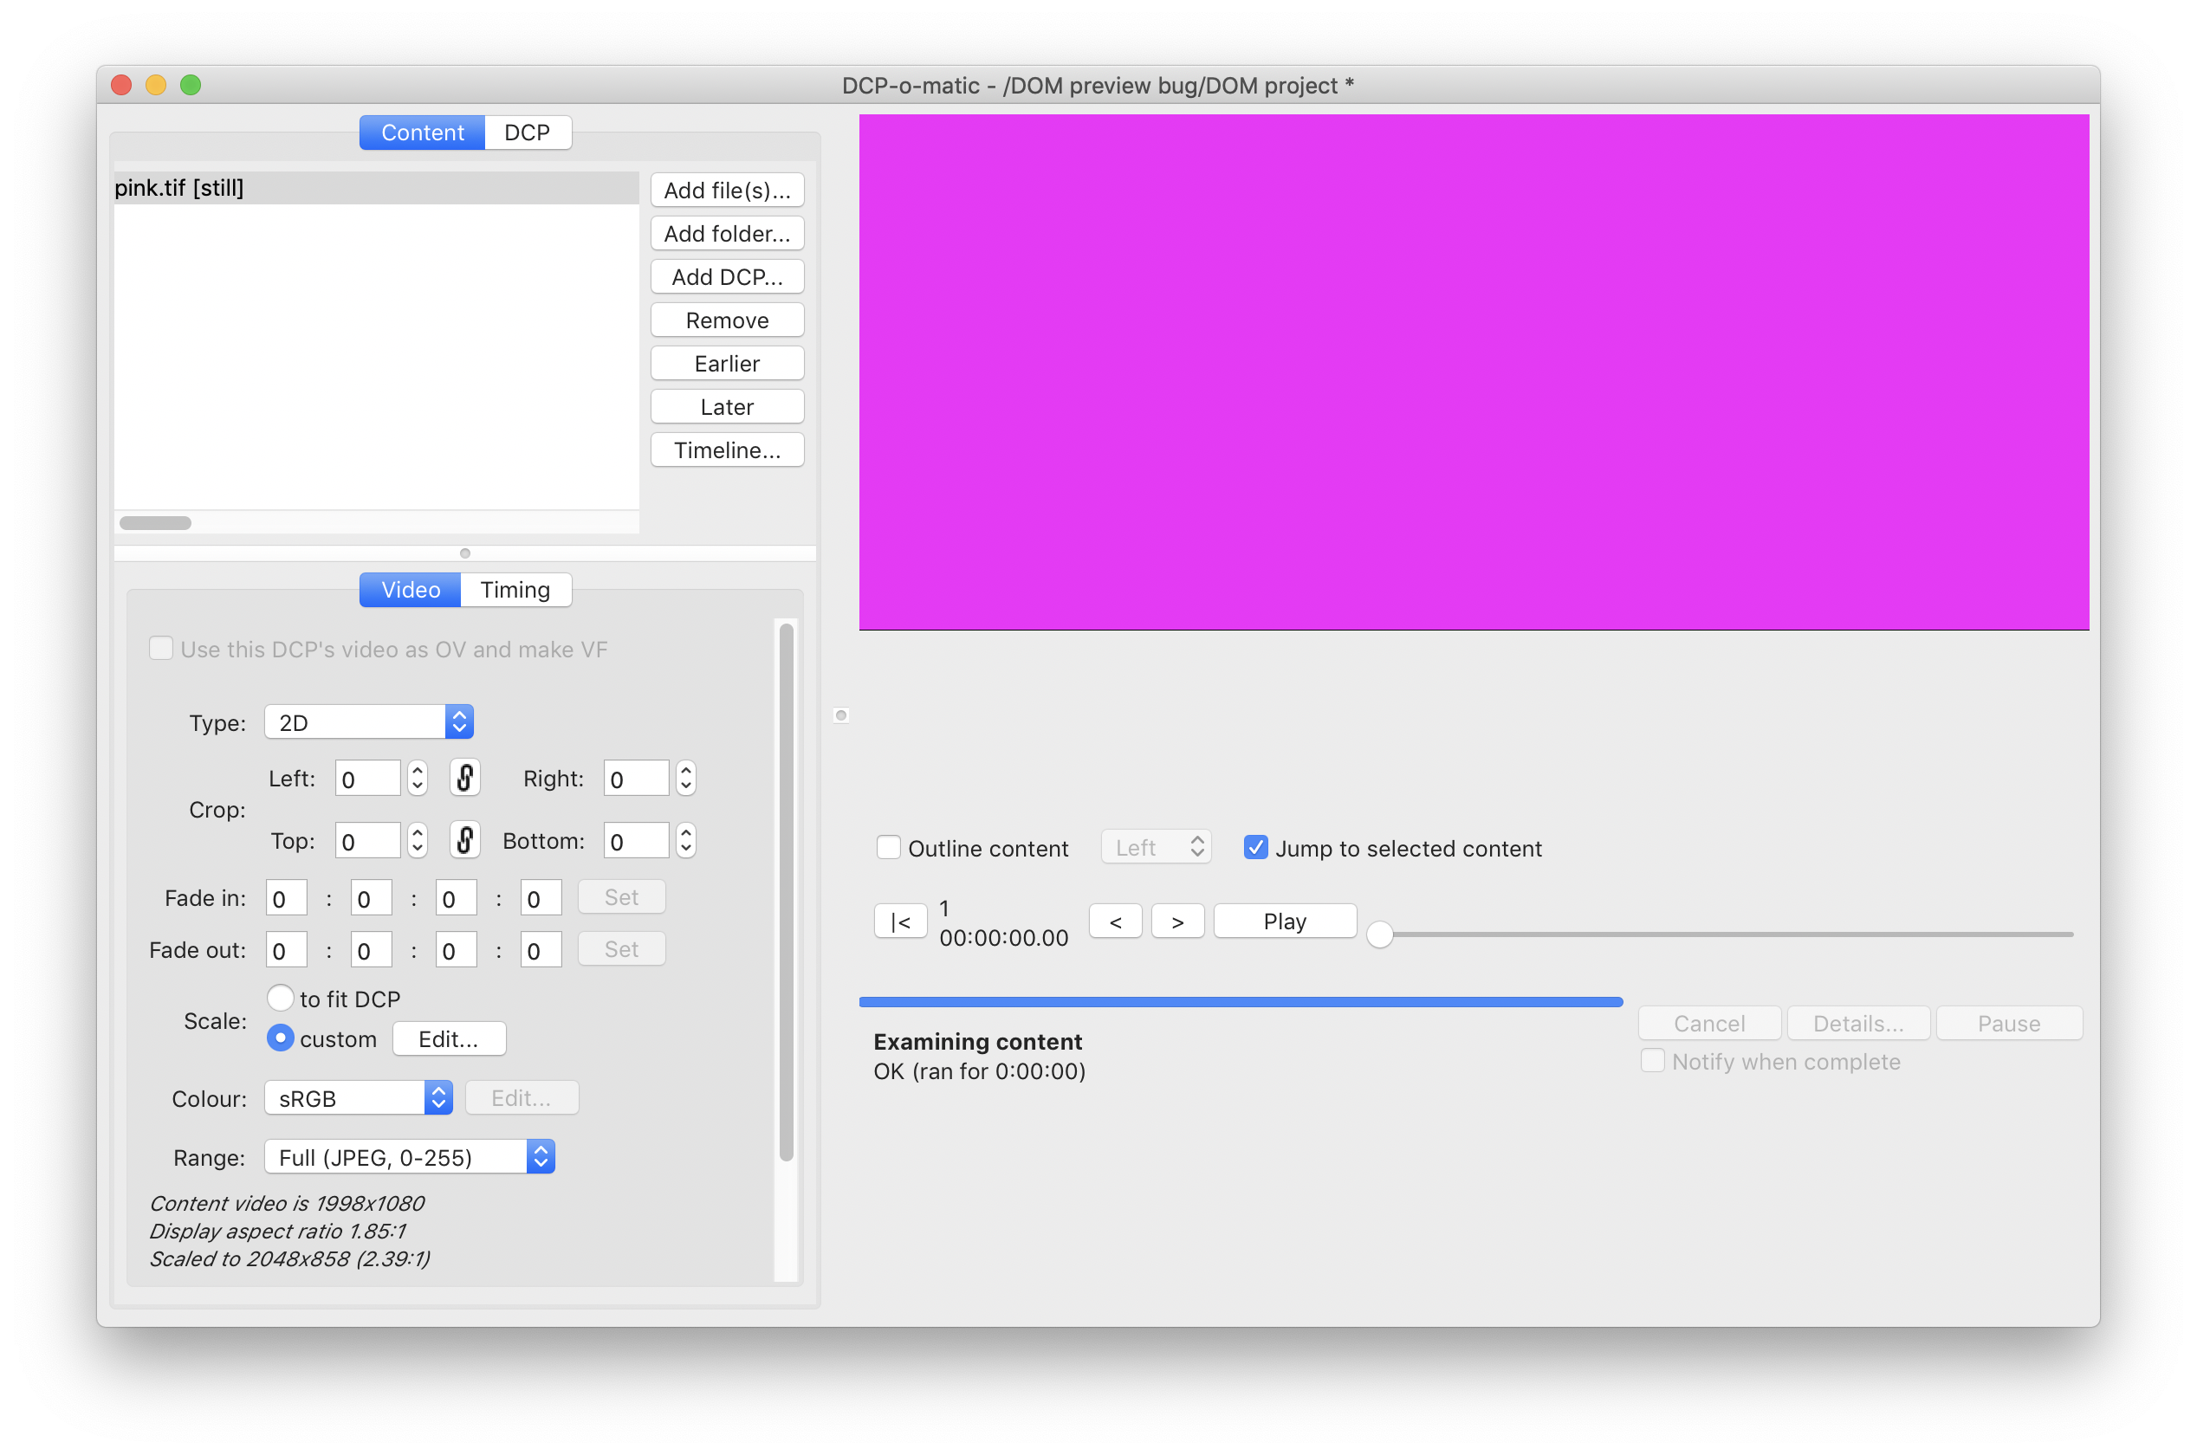Open the Type 2D dropdown

(369, 722)
